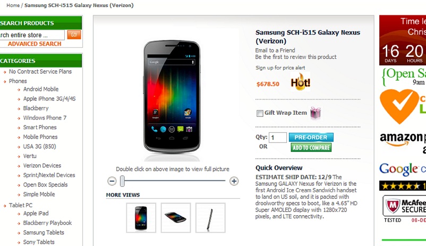Open the Android Mobile category
Viewport: 426px width, 246px height.
tap(41, 89)
